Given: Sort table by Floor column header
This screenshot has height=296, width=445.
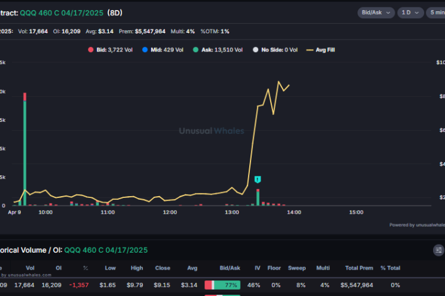Looking at the screenshot, I should [274, 268].
